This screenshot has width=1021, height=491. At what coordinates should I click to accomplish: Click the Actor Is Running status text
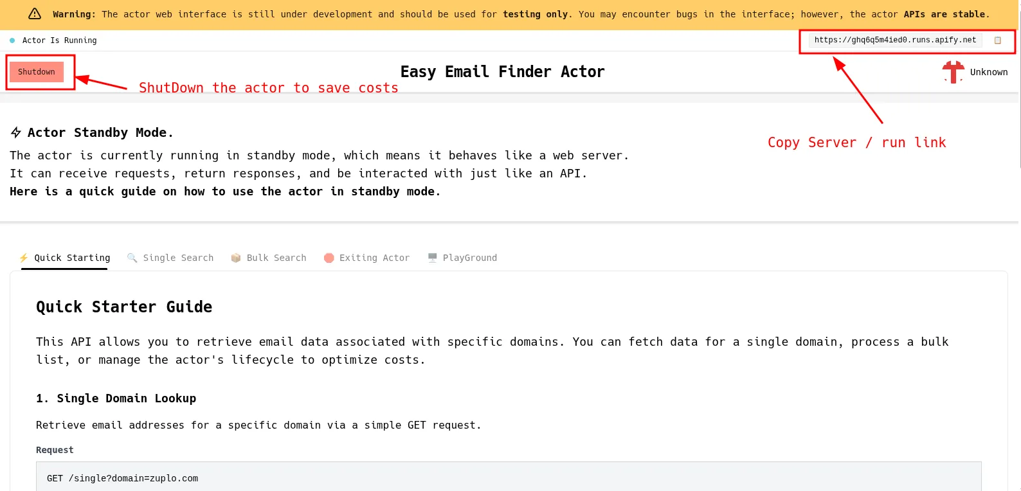point(60,40)
